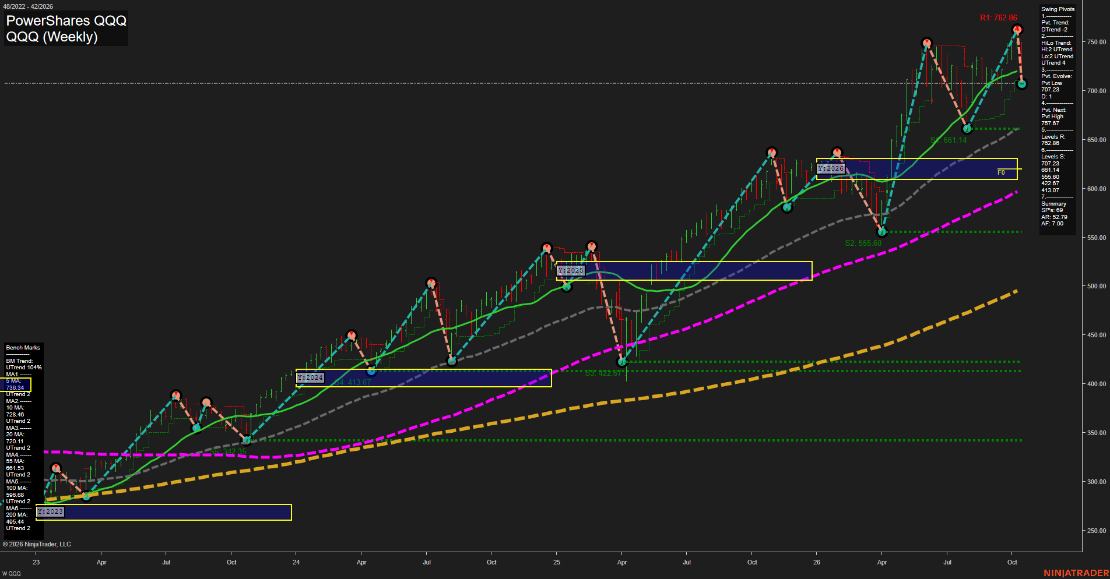Click the Bench Marks panel heading
Screen dimensions: 1110x579
[x=23, y=348]
